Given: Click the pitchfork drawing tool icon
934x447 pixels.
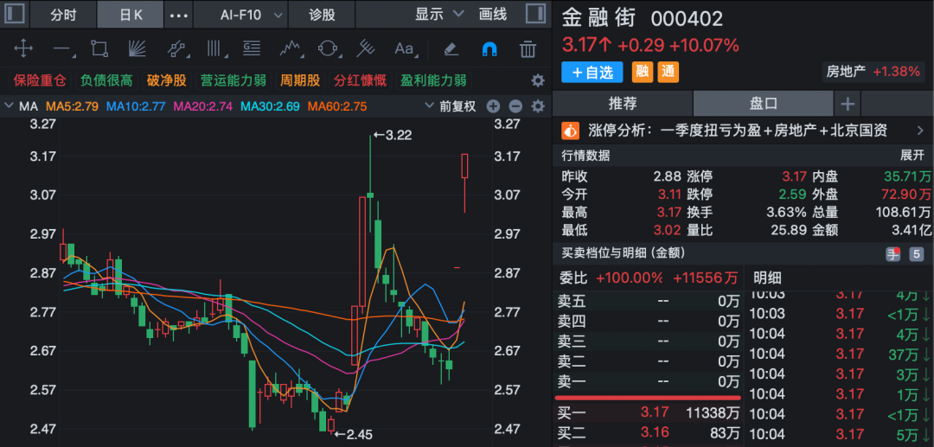Looking at the screenshot, I should (x=365, y=49).
